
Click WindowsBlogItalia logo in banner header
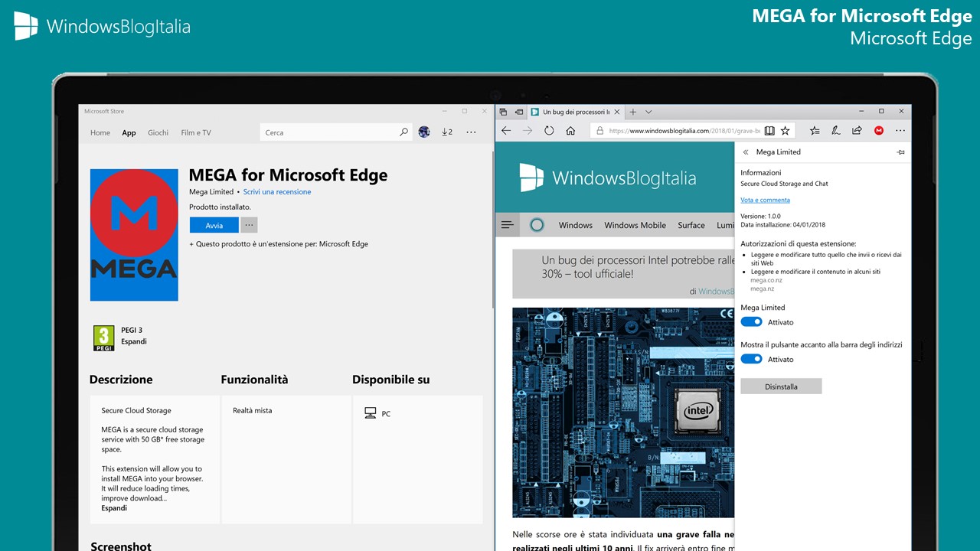(x=102, y=27)
